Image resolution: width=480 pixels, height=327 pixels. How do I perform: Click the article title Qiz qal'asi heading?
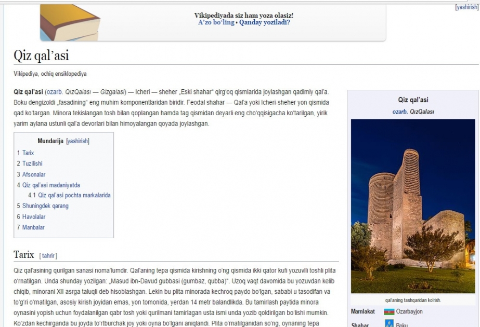click(x=41, y=56)
